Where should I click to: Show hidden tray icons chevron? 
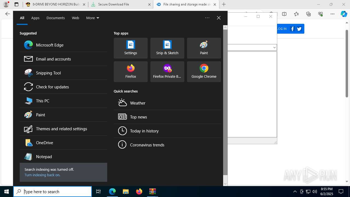(295, 192)
